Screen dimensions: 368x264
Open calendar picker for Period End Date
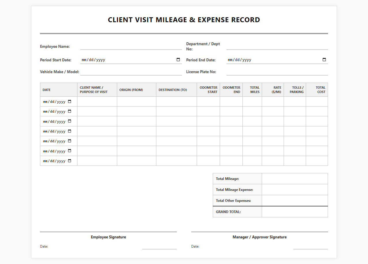(x=324, y=60)
